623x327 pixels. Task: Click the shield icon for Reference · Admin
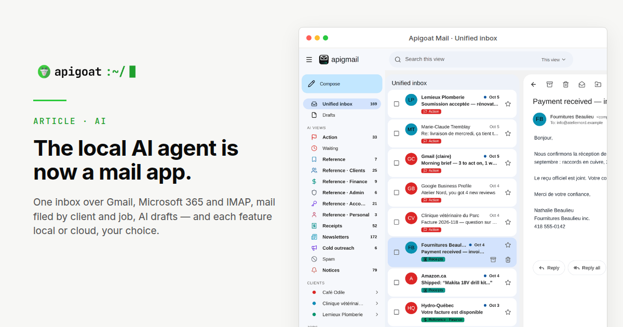314,193
